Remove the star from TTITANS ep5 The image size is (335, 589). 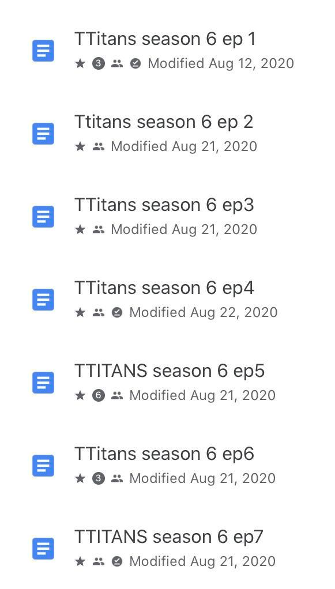(x=79, y=395)
